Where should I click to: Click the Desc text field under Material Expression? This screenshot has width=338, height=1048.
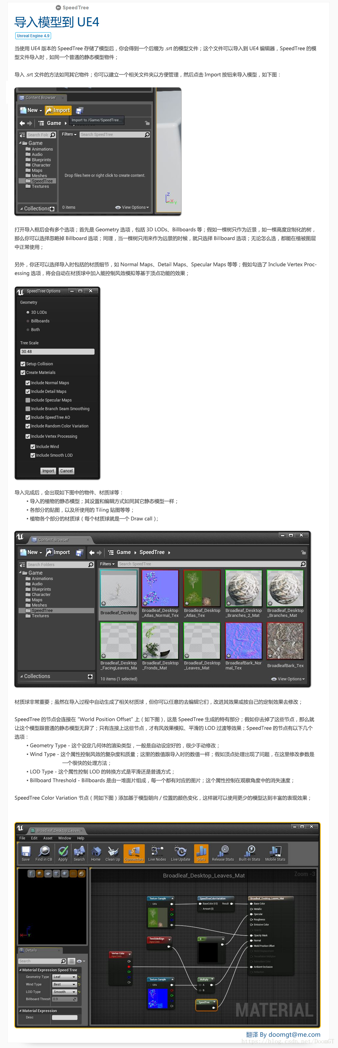(65, 1017)
